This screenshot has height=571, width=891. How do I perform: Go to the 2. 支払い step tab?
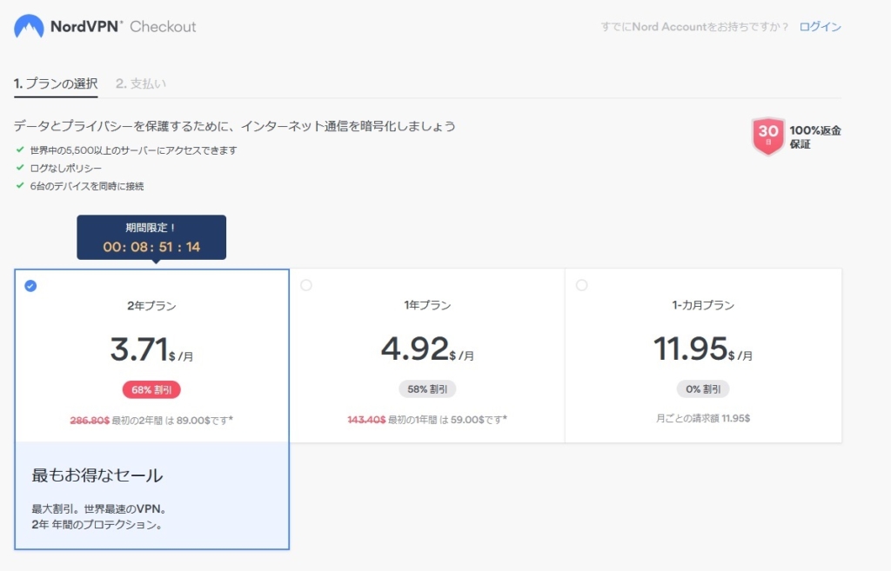(141, 83)
